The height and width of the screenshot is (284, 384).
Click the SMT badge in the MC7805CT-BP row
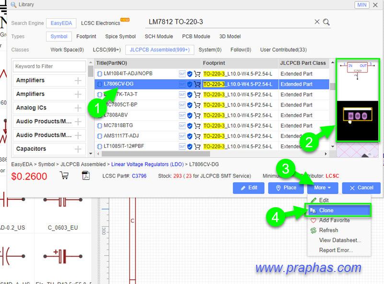pos(182,105)
